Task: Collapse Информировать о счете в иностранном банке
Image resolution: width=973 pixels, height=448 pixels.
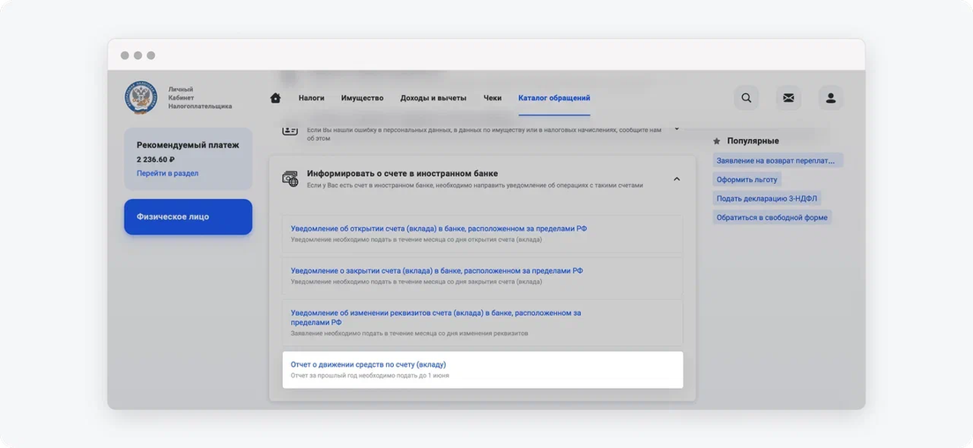Action: coord(676,179)
